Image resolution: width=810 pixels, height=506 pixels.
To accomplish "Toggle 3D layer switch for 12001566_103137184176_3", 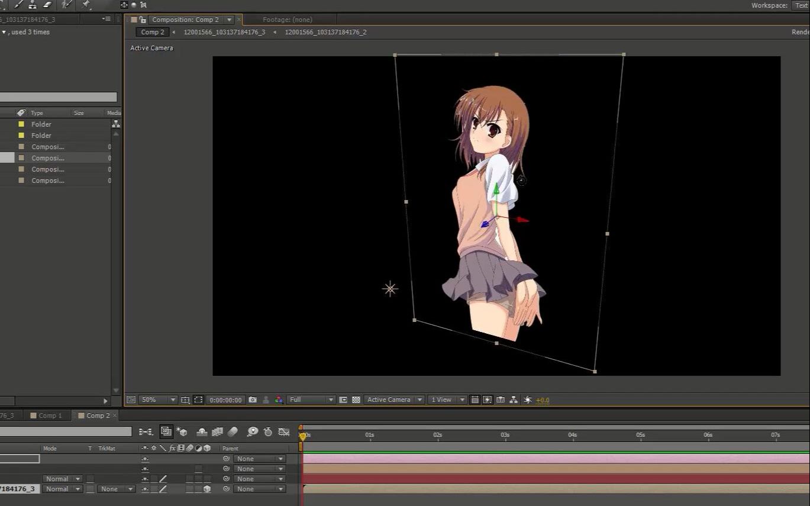I will point(207,489).
